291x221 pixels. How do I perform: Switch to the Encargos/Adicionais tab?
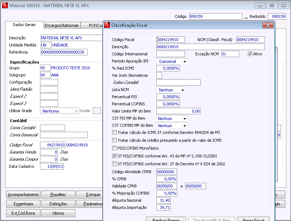pos(62,25)
